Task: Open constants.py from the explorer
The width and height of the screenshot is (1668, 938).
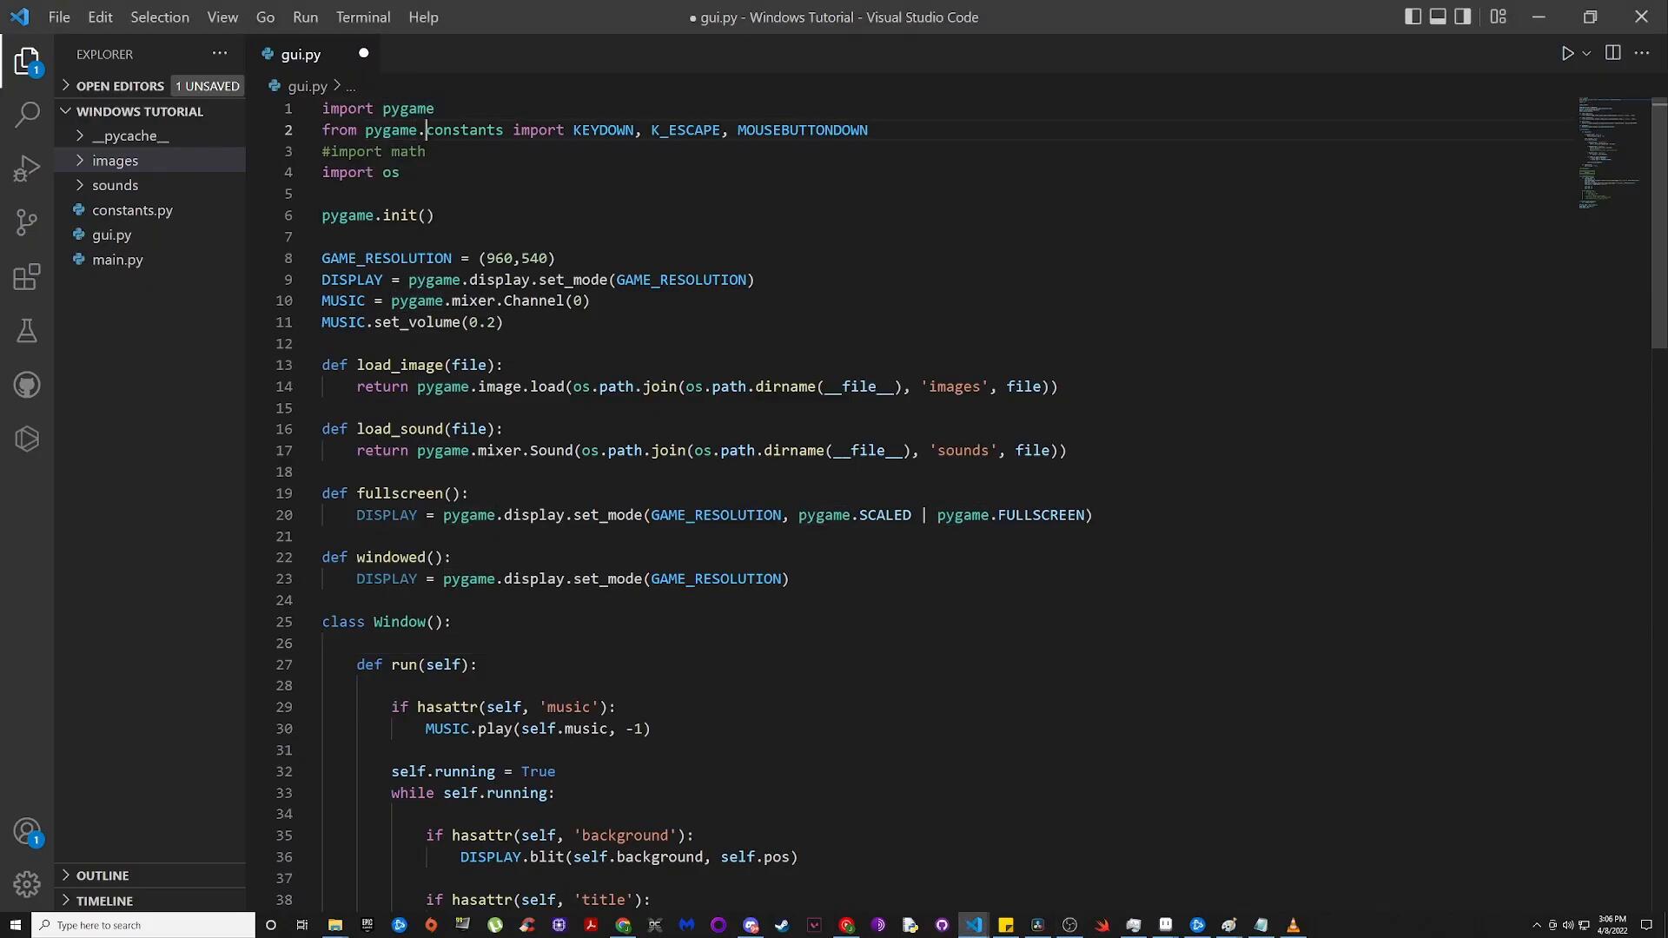Action: click(x=132, y=210)
